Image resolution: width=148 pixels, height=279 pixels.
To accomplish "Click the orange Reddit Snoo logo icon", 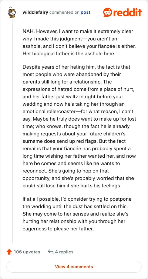I will [108, 12].
